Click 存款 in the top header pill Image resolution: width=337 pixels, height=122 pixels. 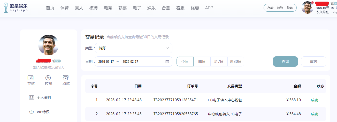tap(270, 8)
